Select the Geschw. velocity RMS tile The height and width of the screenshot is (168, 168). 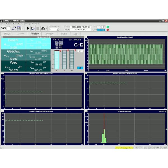coord(13,55)
